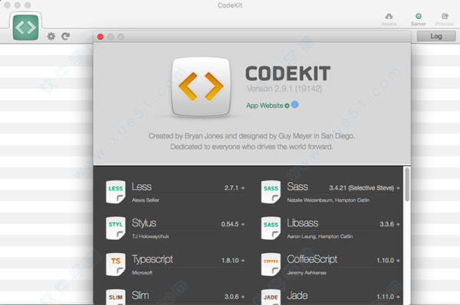Open the Assets cloud icon
This screenshot has width=460, height=305.
pyautogui.click(x=389, y=16)
